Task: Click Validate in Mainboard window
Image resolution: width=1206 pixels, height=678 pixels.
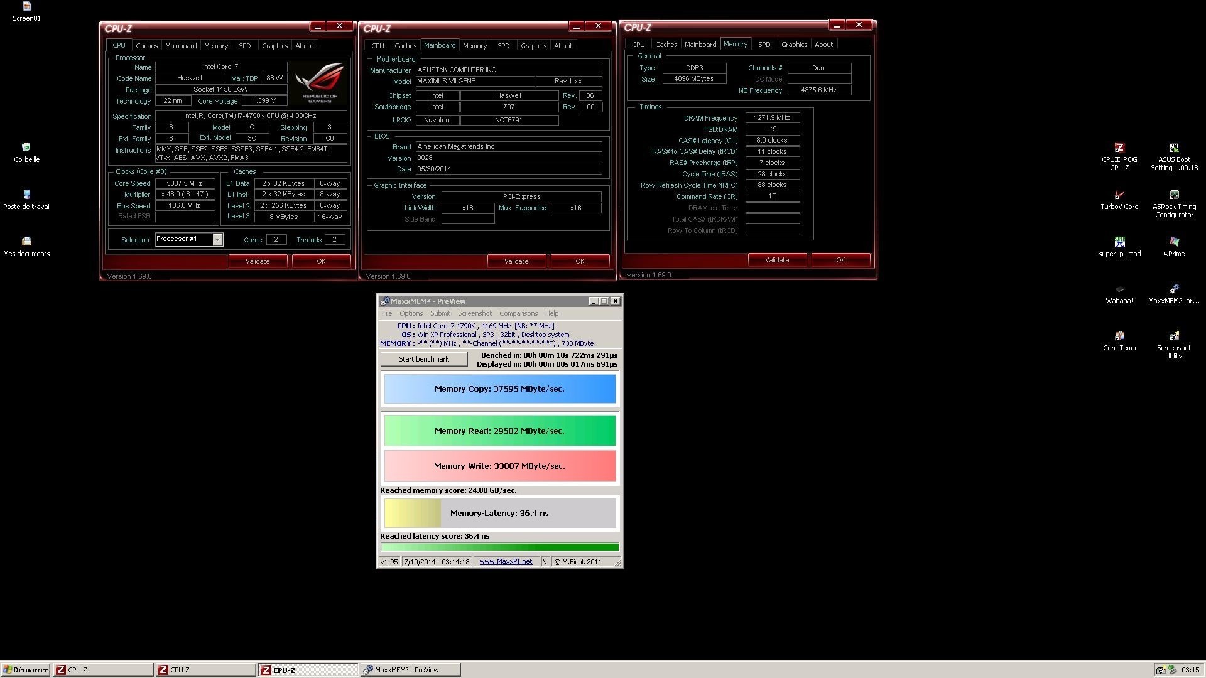Action: [x=516, y=261]
